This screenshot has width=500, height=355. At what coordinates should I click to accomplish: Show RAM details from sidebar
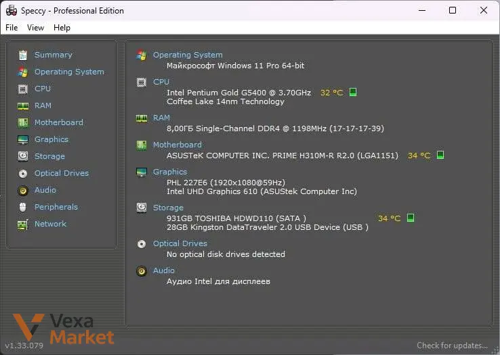[x=43, y=105]
